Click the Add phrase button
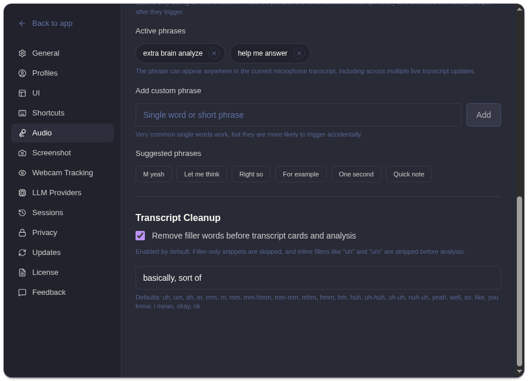 (483, 115)
